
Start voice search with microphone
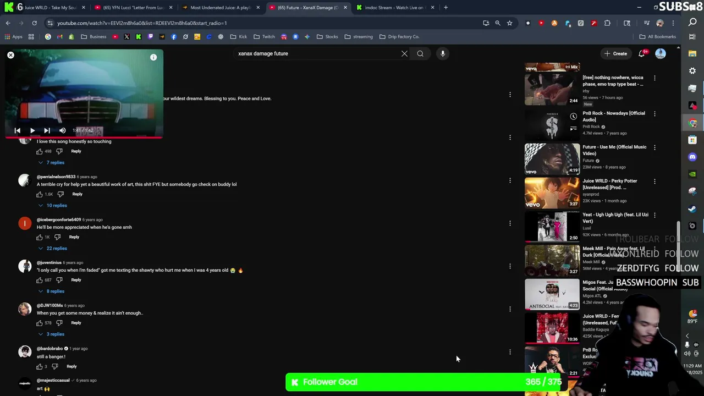[x=443, y=53]
